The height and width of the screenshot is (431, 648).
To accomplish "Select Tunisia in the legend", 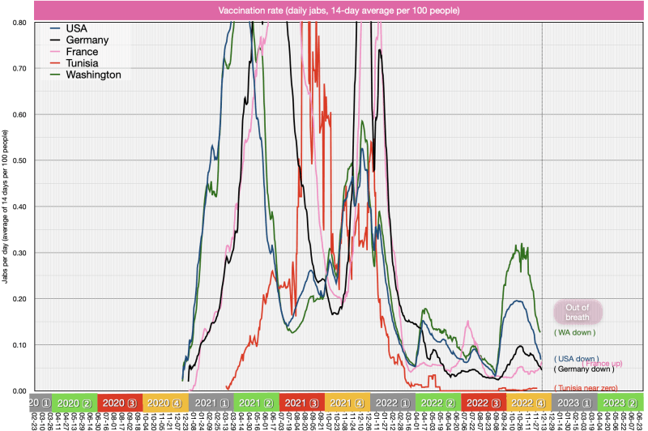I will coord(83,63).
